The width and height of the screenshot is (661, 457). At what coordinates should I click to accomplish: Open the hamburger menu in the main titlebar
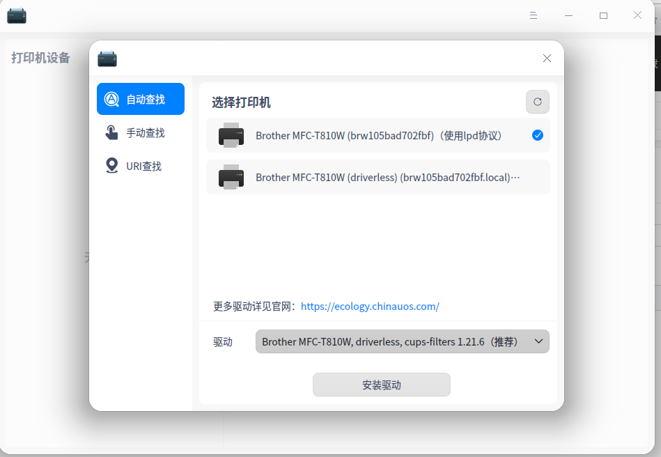point(533,15)
